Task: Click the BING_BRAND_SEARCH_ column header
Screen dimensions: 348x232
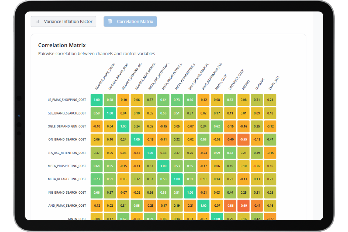Action: tap(199, 77)
